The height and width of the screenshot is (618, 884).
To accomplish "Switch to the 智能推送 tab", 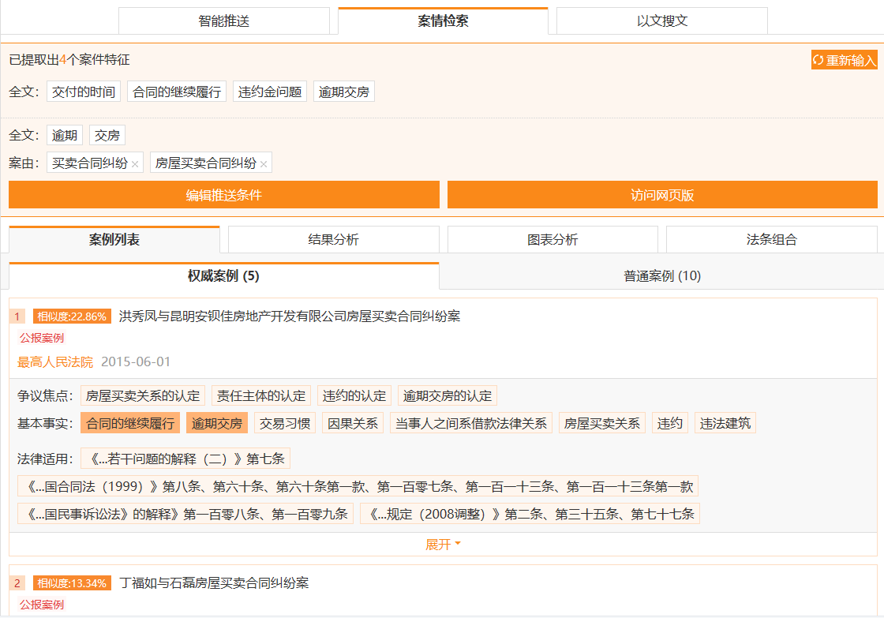I will 223,21.
